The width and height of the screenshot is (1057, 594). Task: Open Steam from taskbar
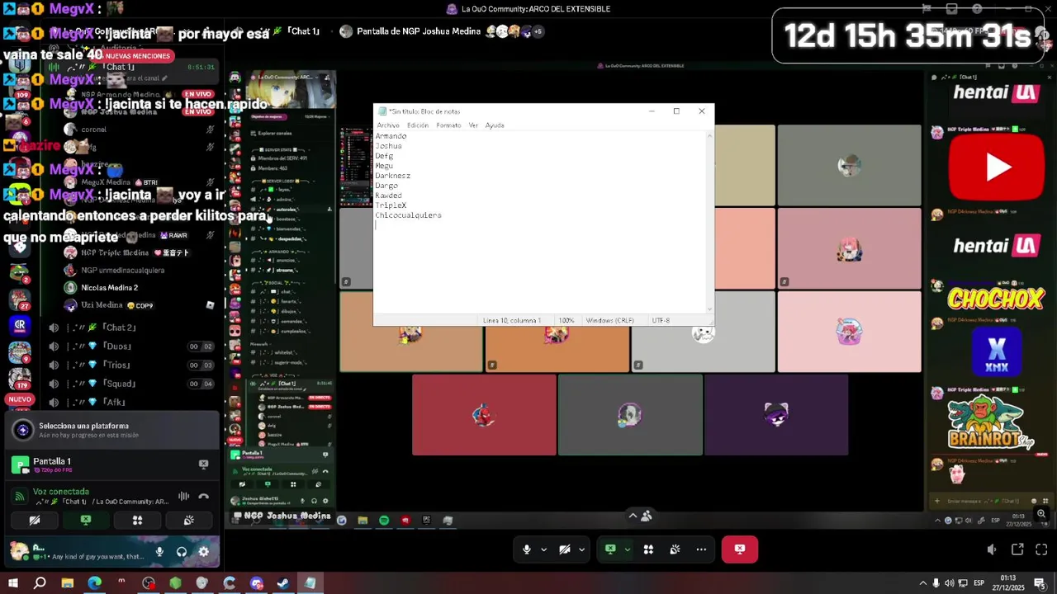point(283,583)
